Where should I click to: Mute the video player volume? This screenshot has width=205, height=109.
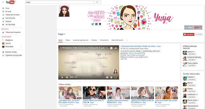coord(67,77)
